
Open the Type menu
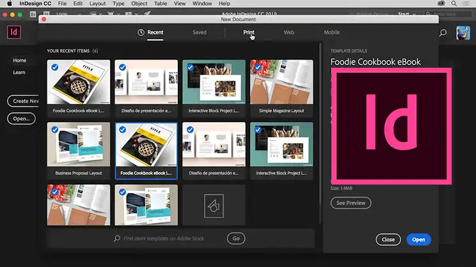pos(118,4)
